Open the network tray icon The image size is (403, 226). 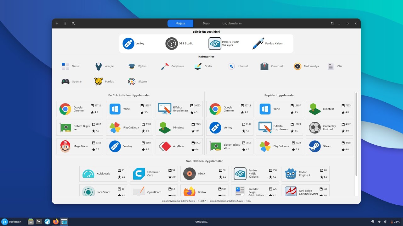(379, 222)
